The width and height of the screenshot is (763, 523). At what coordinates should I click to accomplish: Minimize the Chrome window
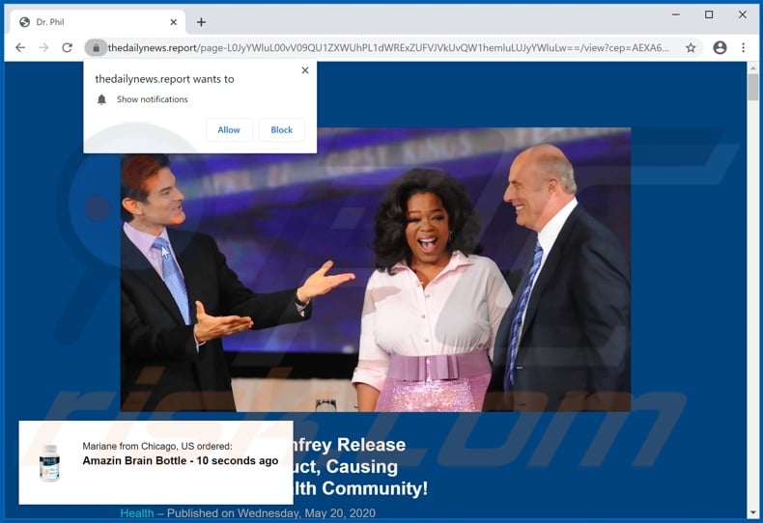(x=676, y=15)
